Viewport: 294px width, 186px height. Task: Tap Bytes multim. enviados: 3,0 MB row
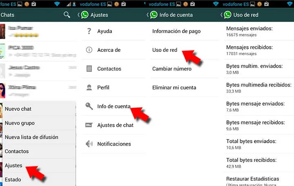click(x=259, y=69)
